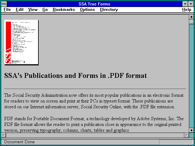Click the paragraph beginning 'PDF stands for Portable'

[x=94, y=124]
